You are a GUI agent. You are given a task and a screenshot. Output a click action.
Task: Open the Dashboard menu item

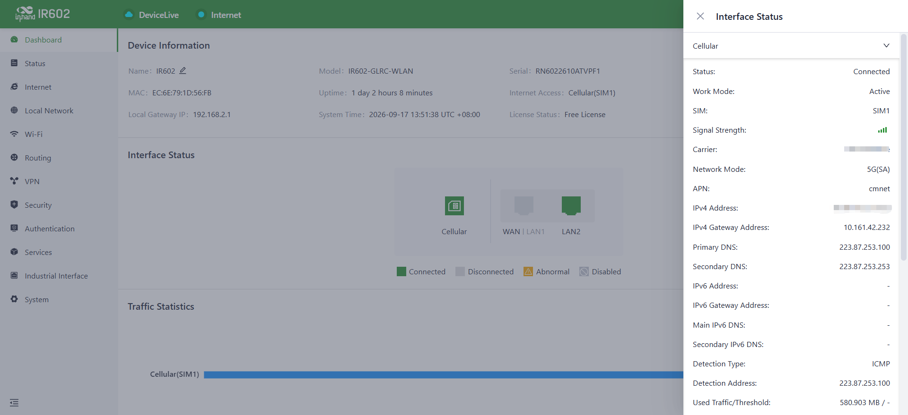pyautogui.click(x=58, y=40)
